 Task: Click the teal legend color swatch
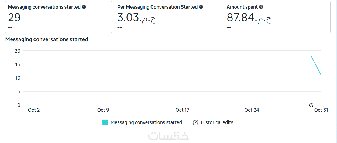click(x=105, y=122)
